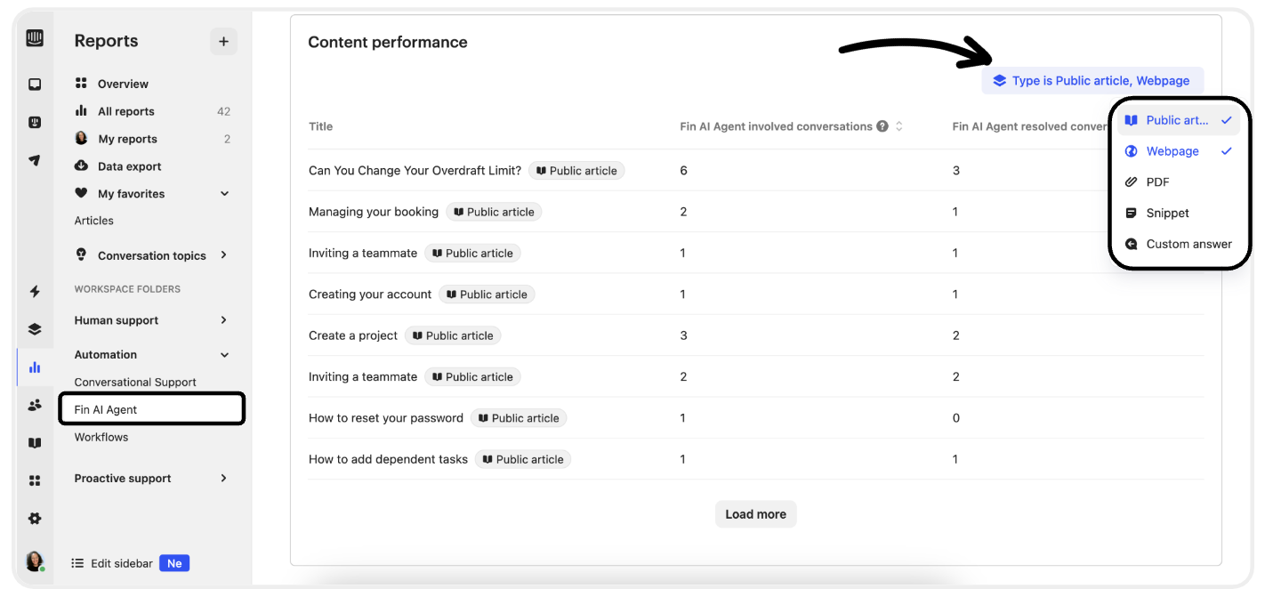Image resolution: width=1265 pixels, height=605 pixels.
Task: Click the Load more button
Action: (756, 514)
